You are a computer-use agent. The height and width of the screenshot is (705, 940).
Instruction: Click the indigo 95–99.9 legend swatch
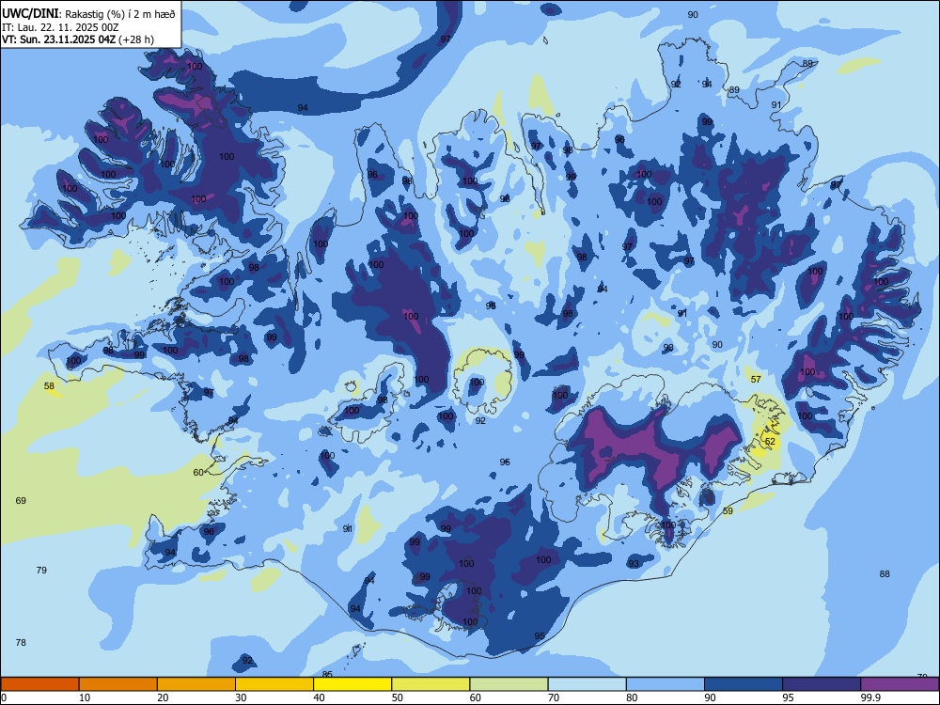(x=822, y=684)
